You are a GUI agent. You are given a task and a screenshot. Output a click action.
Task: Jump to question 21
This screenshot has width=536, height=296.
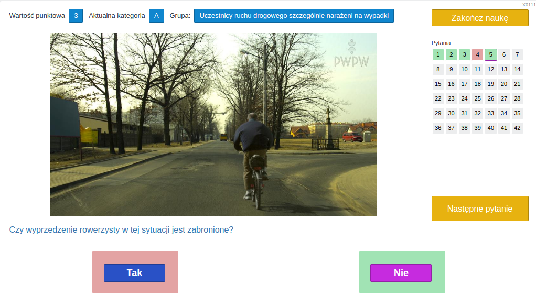point(517,84)
